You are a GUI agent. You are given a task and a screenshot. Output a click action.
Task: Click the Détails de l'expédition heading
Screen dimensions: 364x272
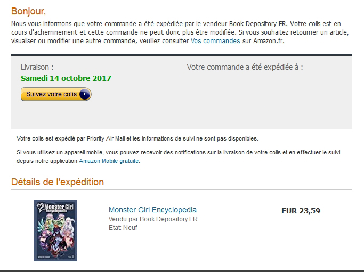pos(58,182)
